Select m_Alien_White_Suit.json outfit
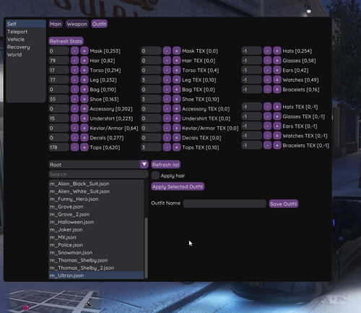Image resolution: width=361 pixels, height=313 pixels. 96,191
